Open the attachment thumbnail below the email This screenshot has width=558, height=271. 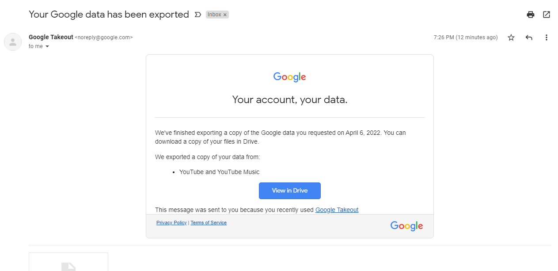68,262
